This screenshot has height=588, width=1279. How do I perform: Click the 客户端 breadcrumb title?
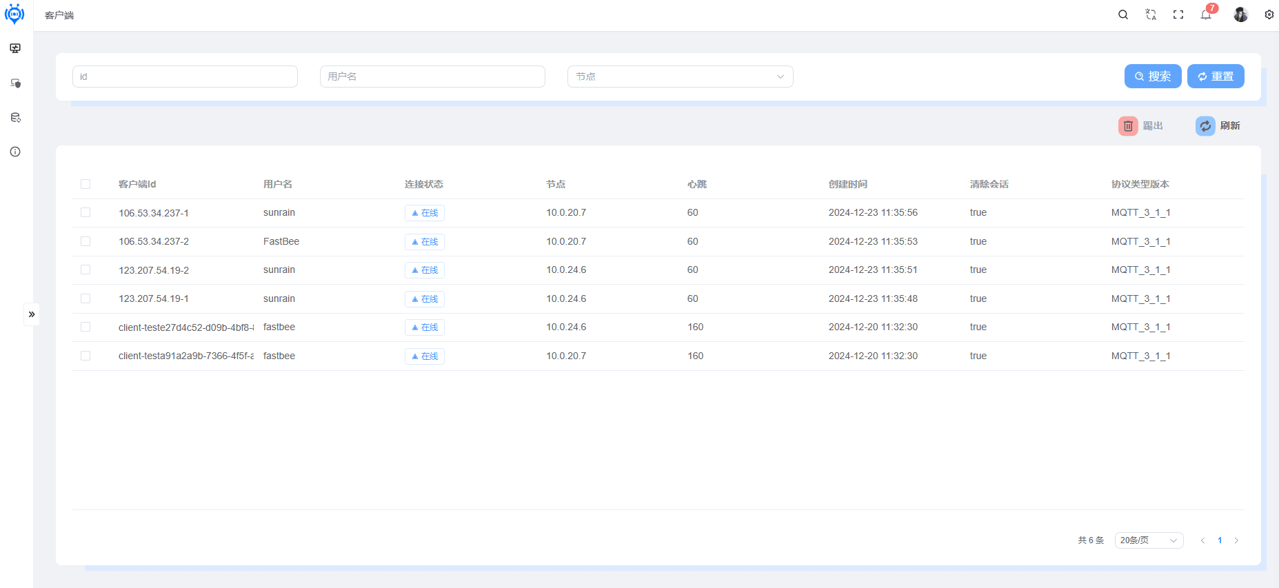[x=59, y=15]
